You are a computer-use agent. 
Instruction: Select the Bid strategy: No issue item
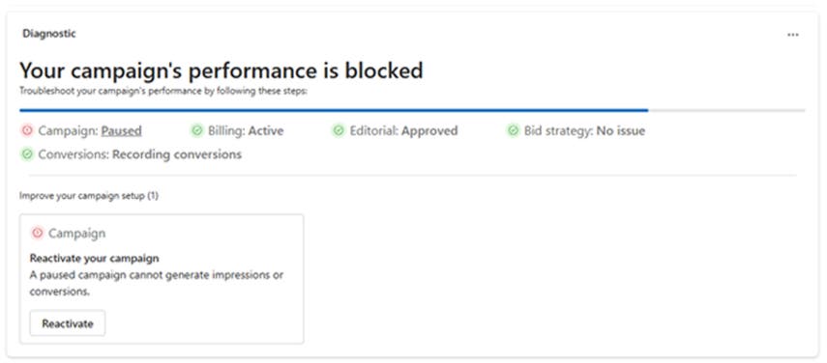pos(576,130)
